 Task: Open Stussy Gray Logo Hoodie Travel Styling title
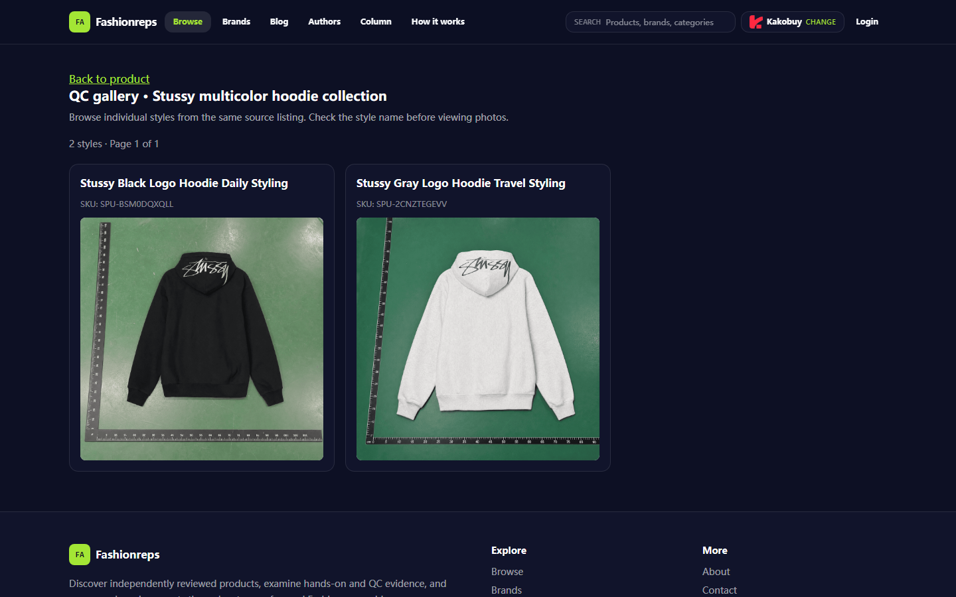coord(461,183)
